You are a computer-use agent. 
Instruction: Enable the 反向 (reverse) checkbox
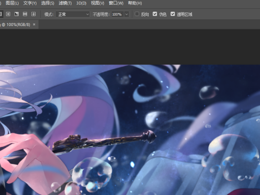[137, 14]
